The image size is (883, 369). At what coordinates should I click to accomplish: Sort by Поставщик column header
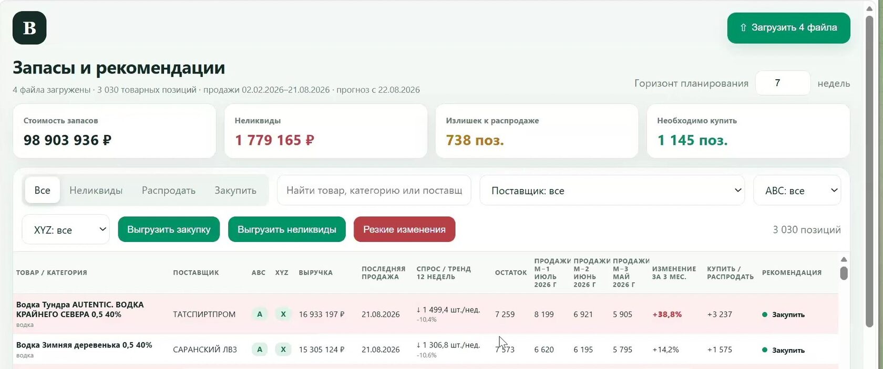[x=196, y=272]
